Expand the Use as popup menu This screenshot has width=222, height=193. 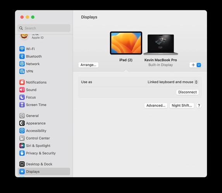coord(172,82)
